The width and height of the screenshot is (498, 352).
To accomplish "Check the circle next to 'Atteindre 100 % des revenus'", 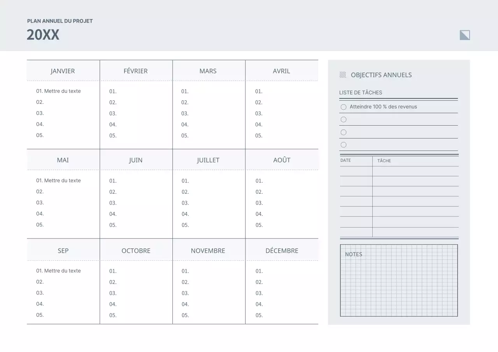I will click(344, 107).
